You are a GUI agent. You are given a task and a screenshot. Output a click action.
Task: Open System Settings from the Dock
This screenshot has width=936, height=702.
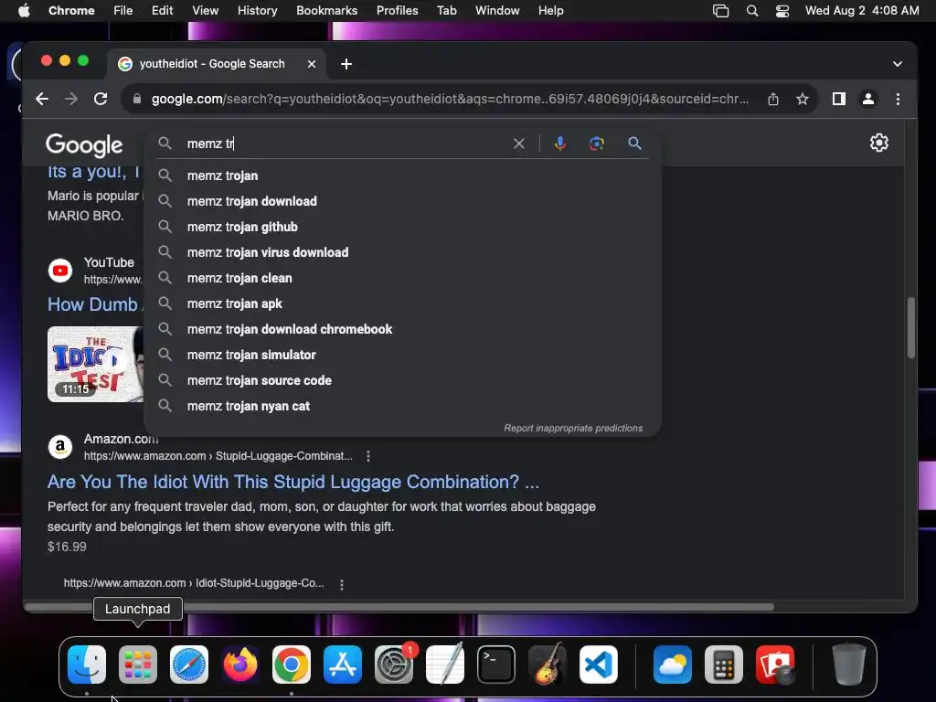394,665
